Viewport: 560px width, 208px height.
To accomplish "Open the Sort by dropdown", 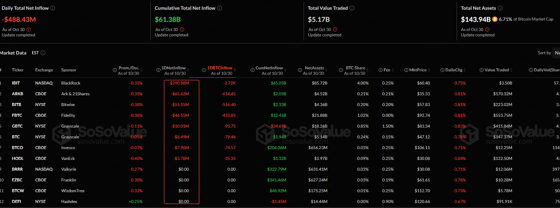I will click(556, 53).
